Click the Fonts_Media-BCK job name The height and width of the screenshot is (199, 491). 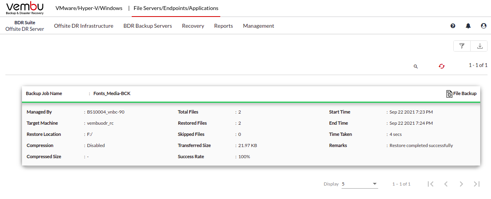tap(112, 94)
